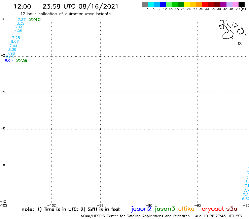
Task: Click the '(ft)' unit label in the legend
Action: point(243,9)
